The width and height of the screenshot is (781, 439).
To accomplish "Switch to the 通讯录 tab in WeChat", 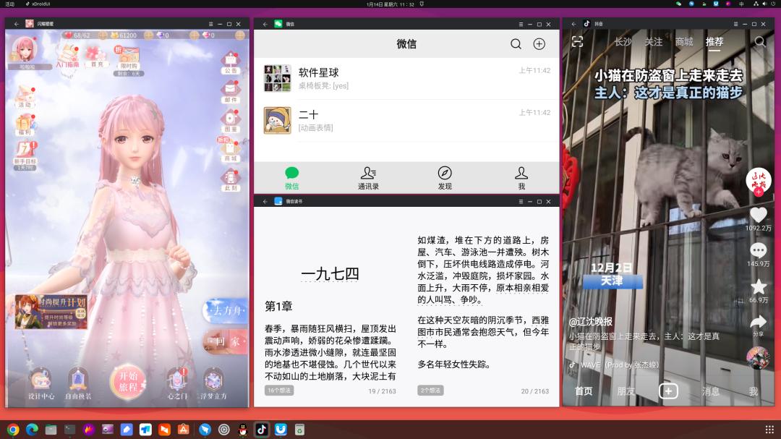I will pos(368,177).
